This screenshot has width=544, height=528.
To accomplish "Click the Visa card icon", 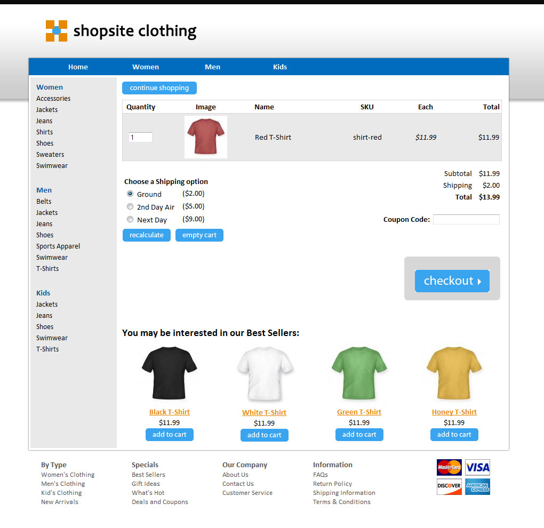I will [477, 467].
